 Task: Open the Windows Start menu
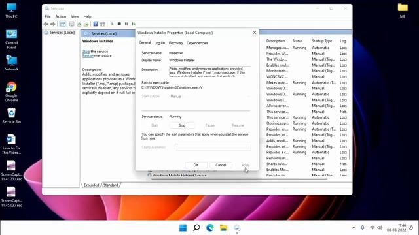(x=183, y=228)
